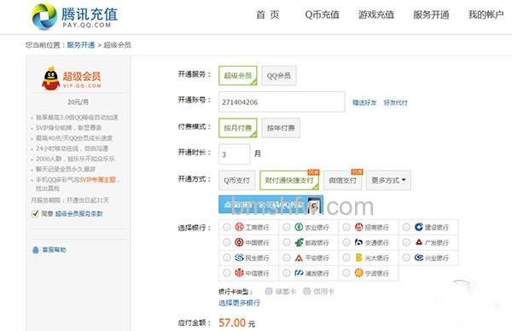
Task: Select the 中国银行 radio button
Action: click(x=227, y=242)
